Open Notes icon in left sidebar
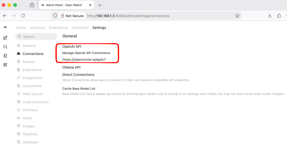The height and width of the screenshot is (152, 287). 5,56
